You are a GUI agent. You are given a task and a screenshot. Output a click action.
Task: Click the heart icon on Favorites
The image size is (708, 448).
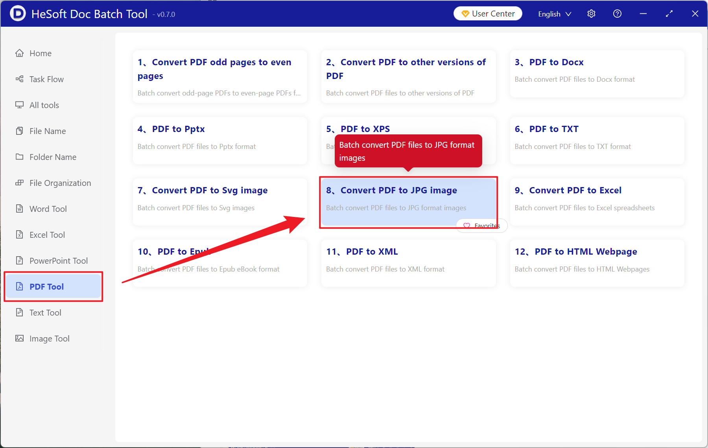coord(466,226)
